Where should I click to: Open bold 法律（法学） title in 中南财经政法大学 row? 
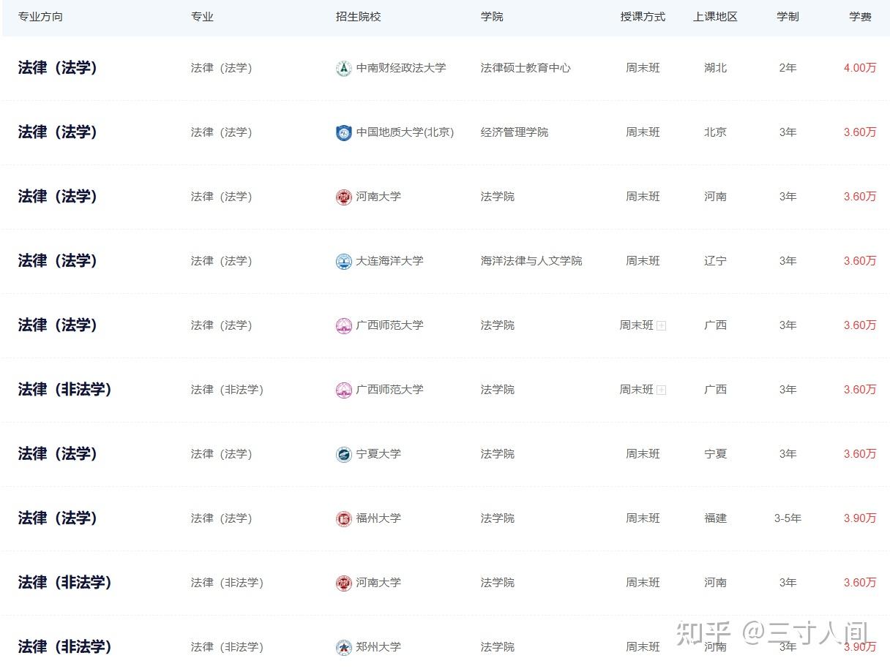pyautogui.click(x=58, y=68)
